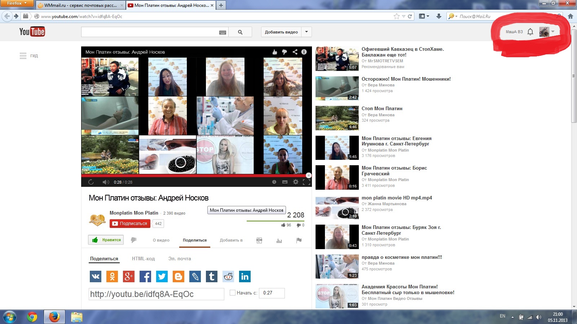Open the player settings gear
This screenshot has width=577, height=324.
coord(296,182)
